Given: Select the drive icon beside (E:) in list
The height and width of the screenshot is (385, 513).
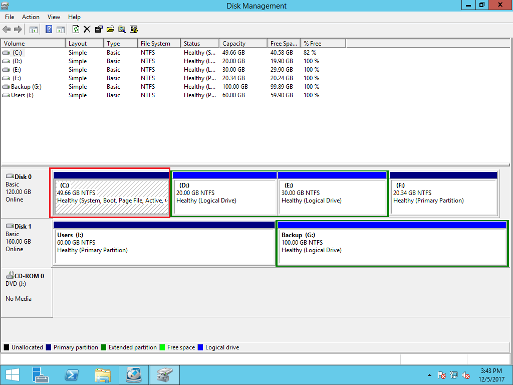Looking at the screenshot, I should pyautogui.click(x=6, y=70).
